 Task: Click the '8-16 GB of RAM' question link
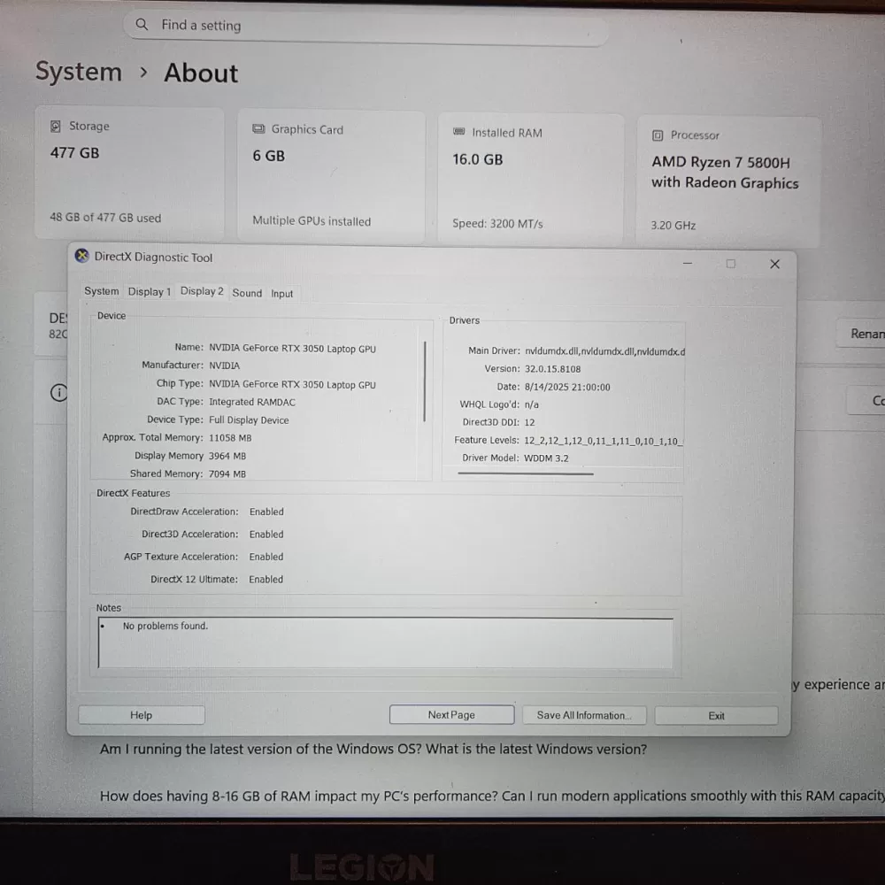tap(492, 796)
